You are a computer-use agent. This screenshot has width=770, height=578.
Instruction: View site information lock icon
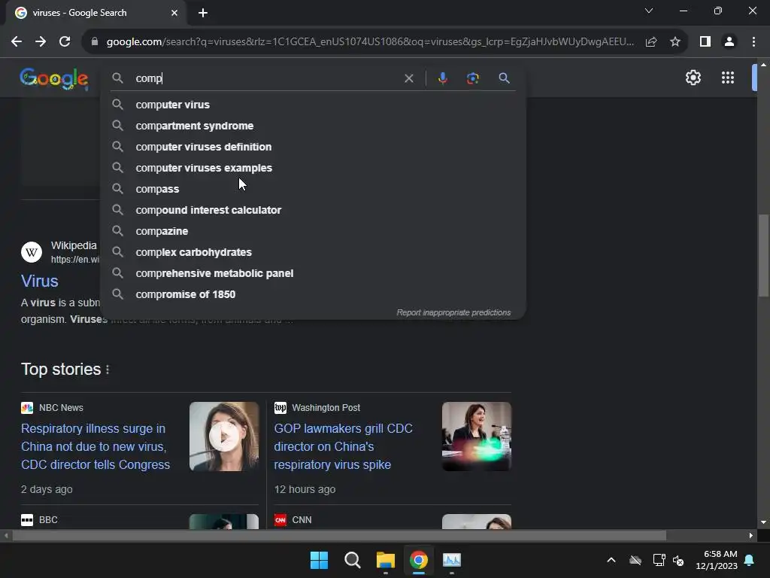[95, 42]
